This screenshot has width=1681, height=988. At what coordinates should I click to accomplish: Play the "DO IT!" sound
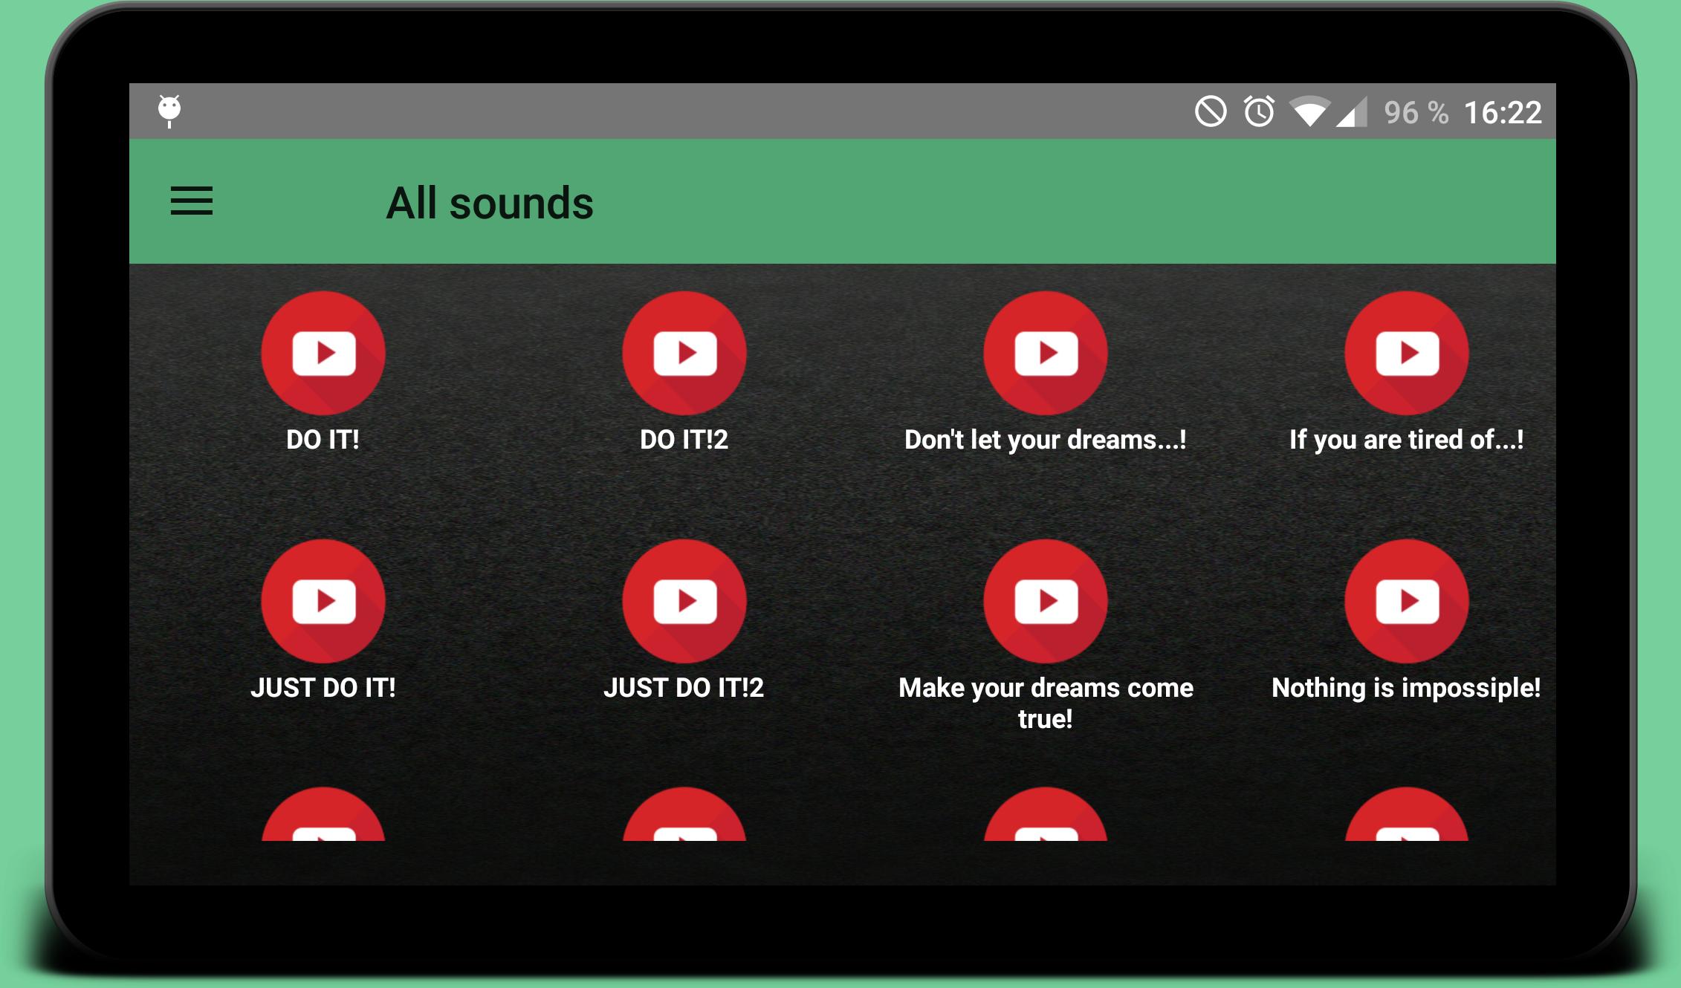click(x=323, y=353)
